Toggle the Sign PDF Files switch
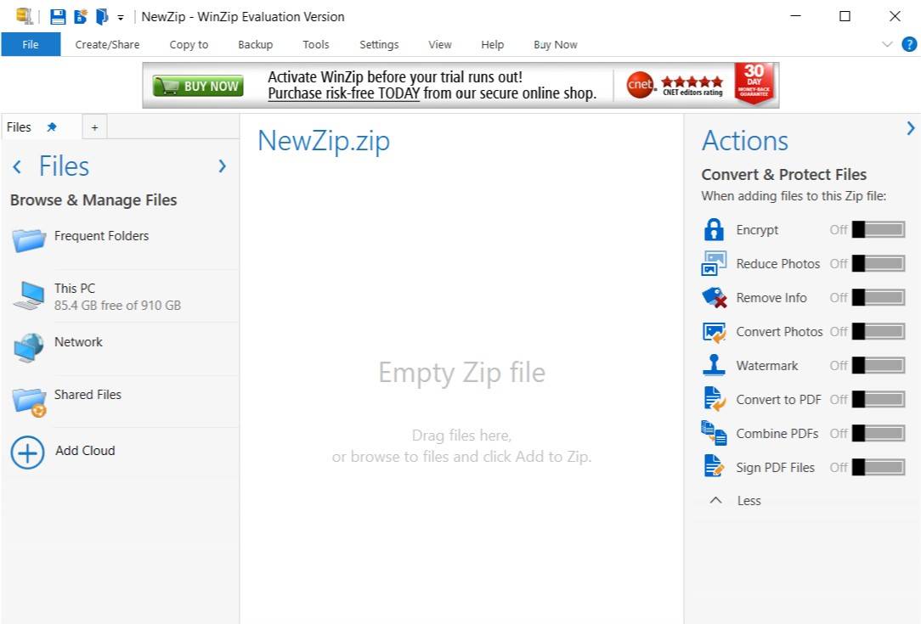 click(879, 467)
